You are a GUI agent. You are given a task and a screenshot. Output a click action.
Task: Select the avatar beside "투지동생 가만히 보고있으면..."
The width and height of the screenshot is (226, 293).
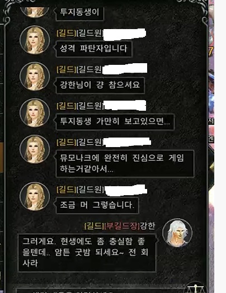pyautogui.click(x=35, y=113)
